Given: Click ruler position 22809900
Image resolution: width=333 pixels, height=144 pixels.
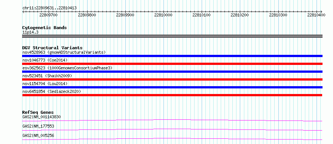Looking at the screenshot, I should click(x=125, y=15).
